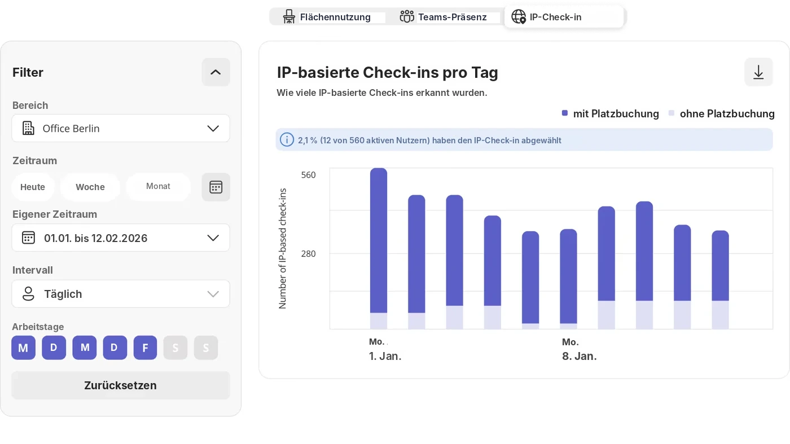Click the chart title IP-basierte Check-ins pro Tag
This screenshot has height=444, width=790.
(387, 72)
